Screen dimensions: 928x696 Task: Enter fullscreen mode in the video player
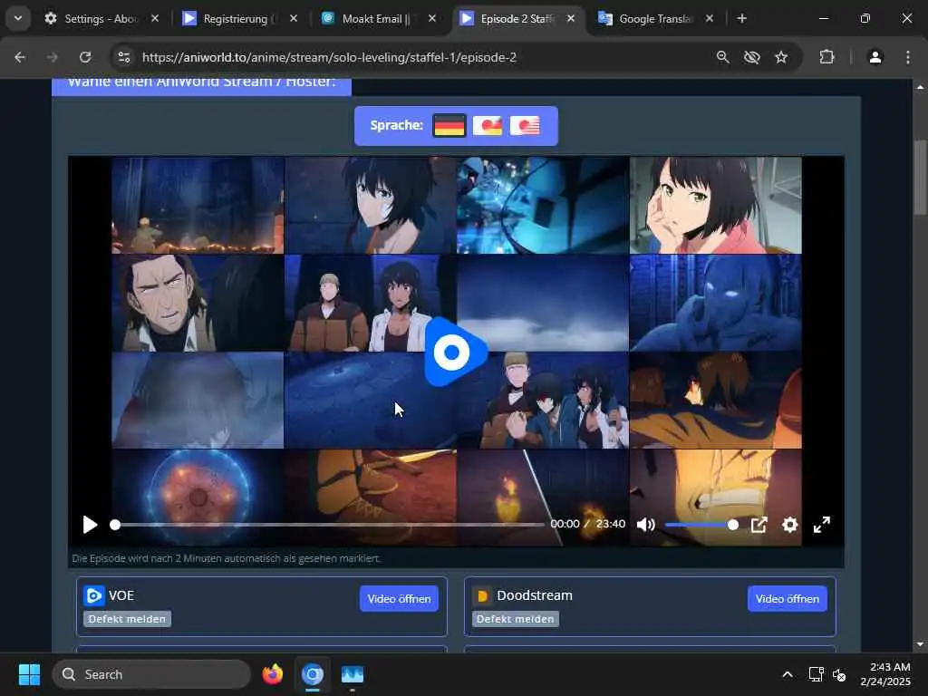821,525
